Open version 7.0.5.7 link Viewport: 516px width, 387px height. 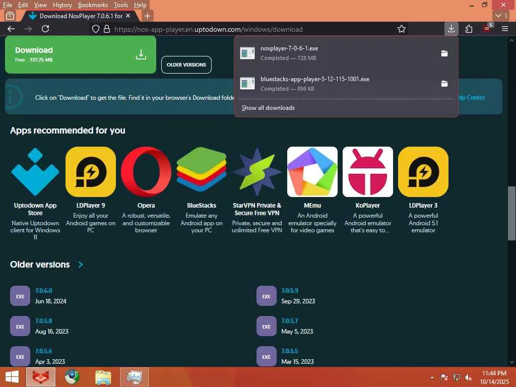[290, 321]
